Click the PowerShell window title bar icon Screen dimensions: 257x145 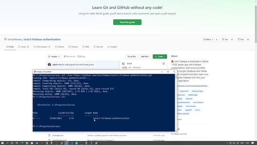click(35, 72)
